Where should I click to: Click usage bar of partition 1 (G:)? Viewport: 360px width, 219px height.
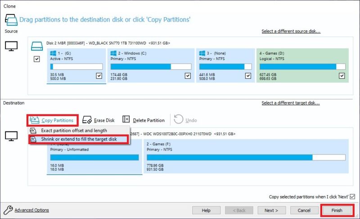coord(76,67)
